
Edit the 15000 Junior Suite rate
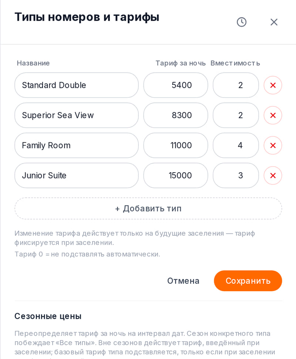[176, 175]
